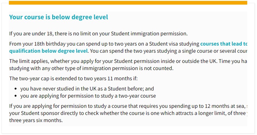Screen dimensions: 257x135
Task: Click the 'Your course is below degree level' heading
Action: (58, 17)
